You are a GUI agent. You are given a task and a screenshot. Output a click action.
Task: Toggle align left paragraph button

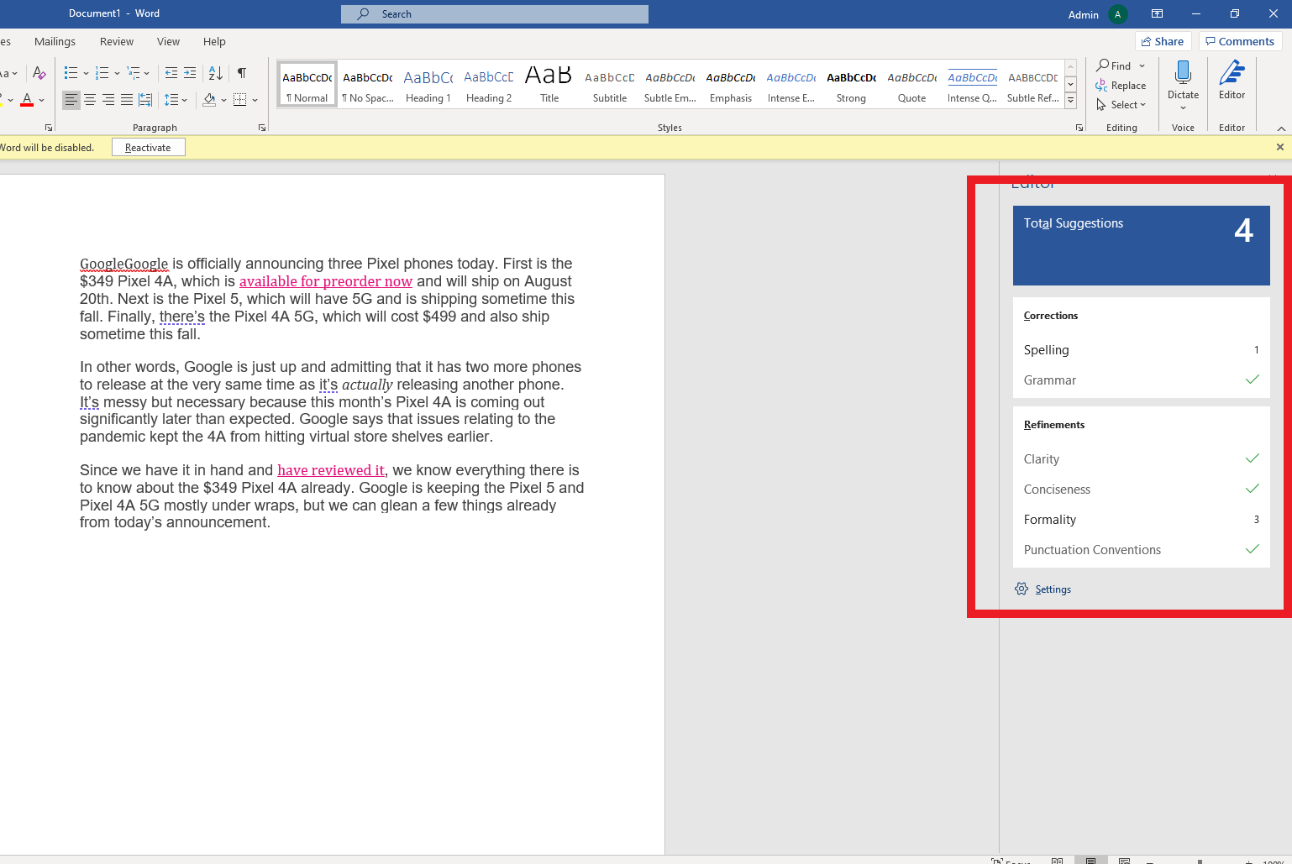point(71,100)
